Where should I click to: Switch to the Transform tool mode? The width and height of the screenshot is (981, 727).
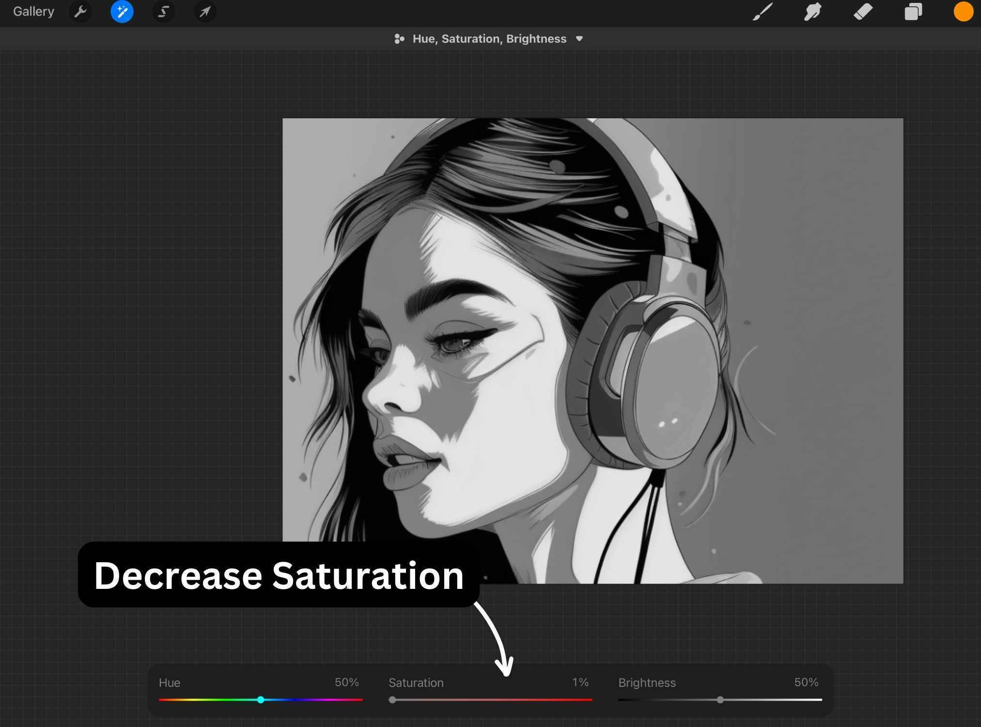coord(204,12)
